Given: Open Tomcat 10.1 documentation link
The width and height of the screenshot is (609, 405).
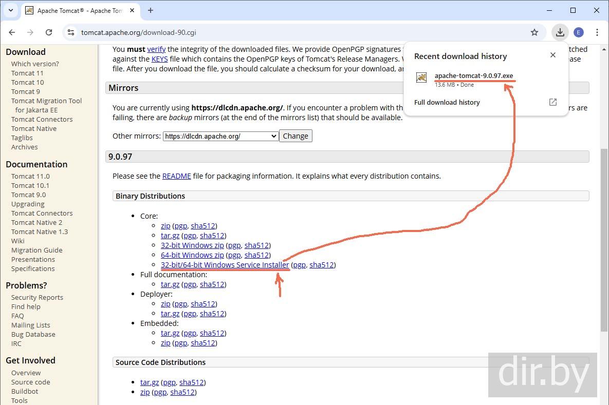Looking at the screenshot, I should coord(30,185).
